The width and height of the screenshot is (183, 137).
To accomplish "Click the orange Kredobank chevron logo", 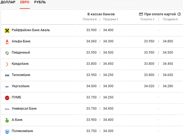I will pyautogui.click(x=7, y=64).
